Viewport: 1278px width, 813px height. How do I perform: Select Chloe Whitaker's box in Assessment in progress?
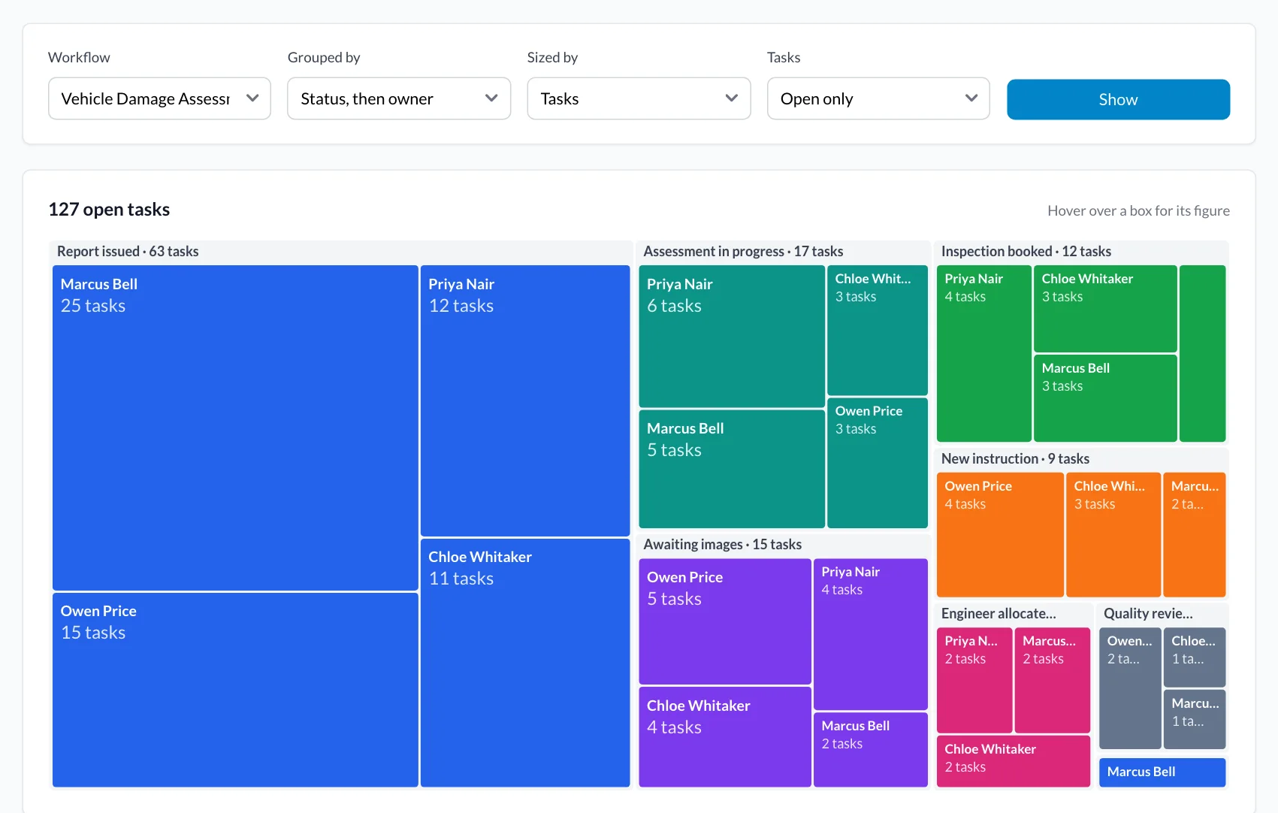878,330
